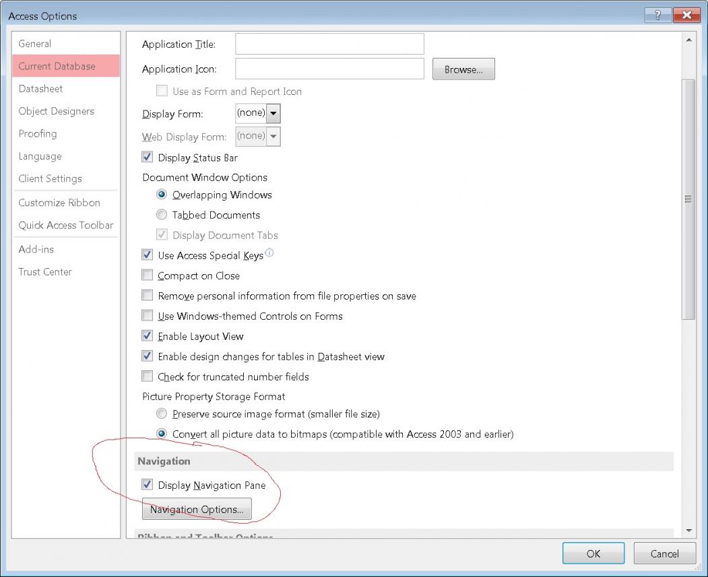Image resolution: width=708 pixels, height=577 pixels.
Task: Open Customize Ribbon category
Action: (x=66, y=203)
